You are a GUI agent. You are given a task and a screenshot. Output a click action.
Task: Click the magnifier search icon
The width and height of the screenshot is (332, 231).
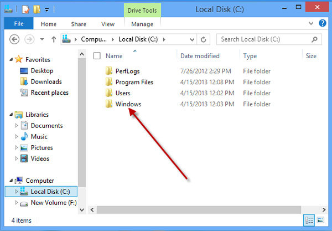[314, 39]
